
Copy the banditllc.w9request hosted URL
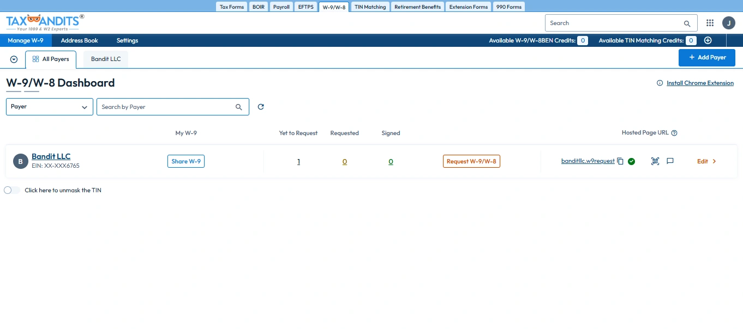[620, 161]
